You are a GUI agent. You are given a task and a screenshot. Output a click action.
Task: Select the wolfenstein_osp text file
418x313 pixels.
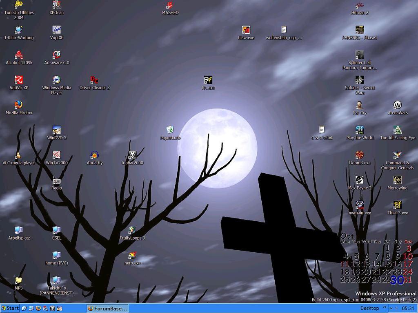click(x=284, y=33)
